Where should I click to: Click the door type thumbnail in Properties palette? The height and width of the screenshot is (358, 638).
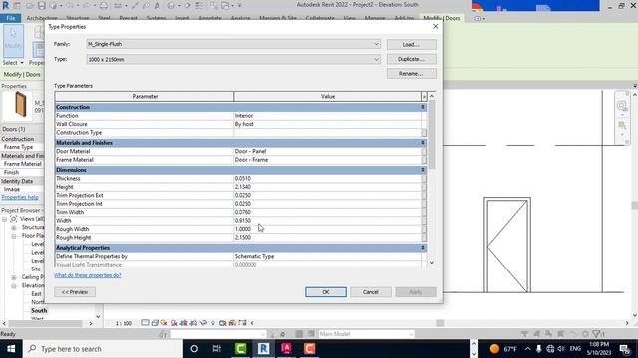coord(18,106)
